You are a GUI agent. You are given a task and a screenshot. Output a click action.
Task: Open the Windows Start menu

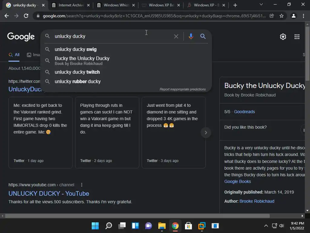point(95,226)
